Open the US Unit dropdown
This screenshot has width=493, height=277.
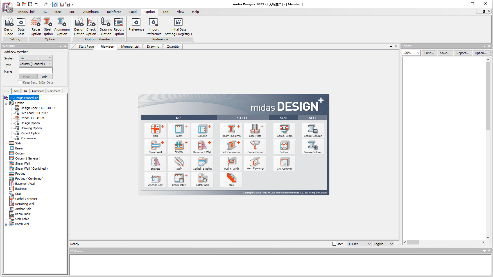point(359,244)
